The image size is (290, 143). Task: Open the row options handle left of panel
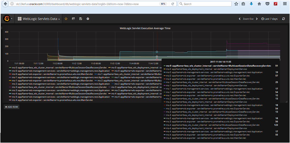[1, 28]
